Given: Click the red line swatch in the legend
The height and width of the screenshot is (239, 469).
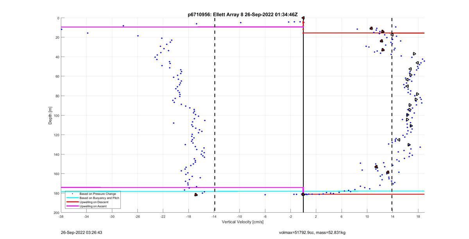Looking at the screenshot, I should [72, 202].
